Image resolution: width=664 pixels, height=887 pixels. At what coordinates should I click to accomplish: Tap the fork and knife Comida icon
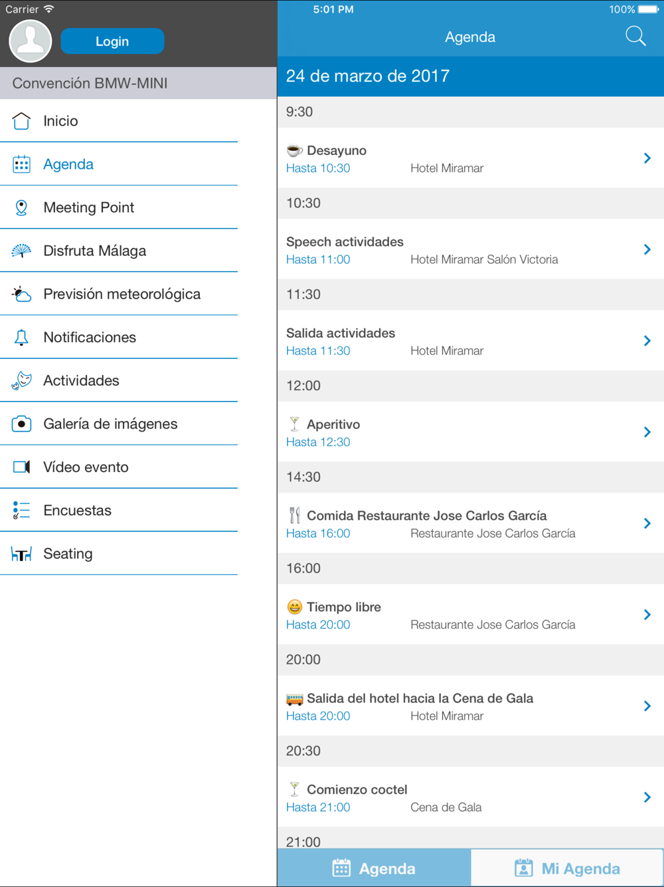click(x=294, y=515)
